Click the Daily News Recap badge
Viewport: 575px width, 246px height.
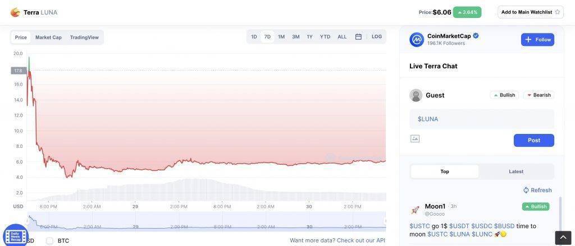pos(15,234)
